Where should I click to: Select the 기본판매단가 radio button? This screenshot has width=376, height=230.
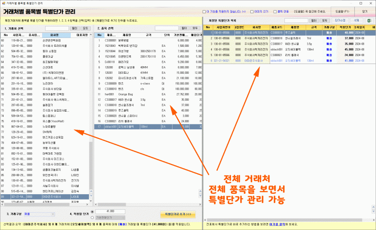click(x=92, y=218)
